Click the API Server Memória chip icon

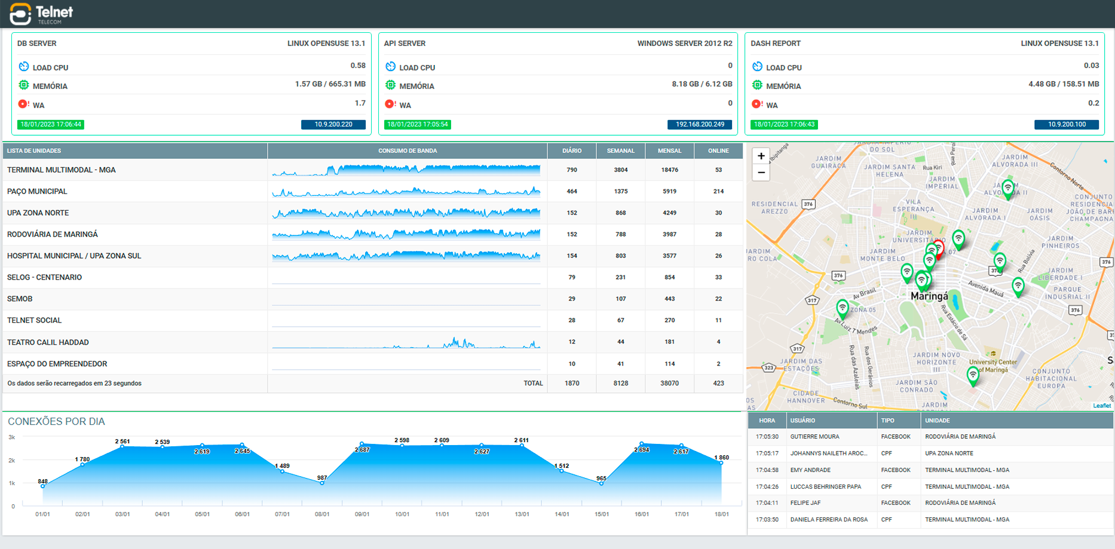391,85
